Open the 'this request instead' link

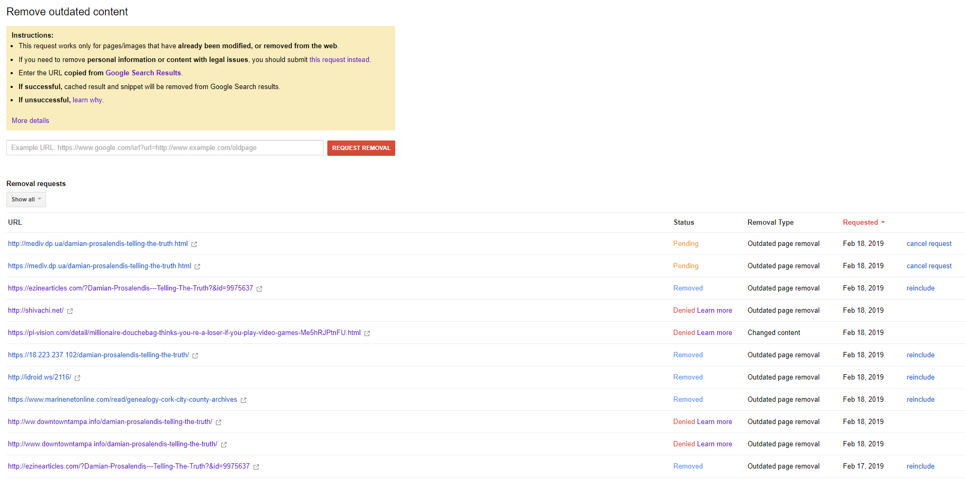pyautogui.click(x=340, y=60)
